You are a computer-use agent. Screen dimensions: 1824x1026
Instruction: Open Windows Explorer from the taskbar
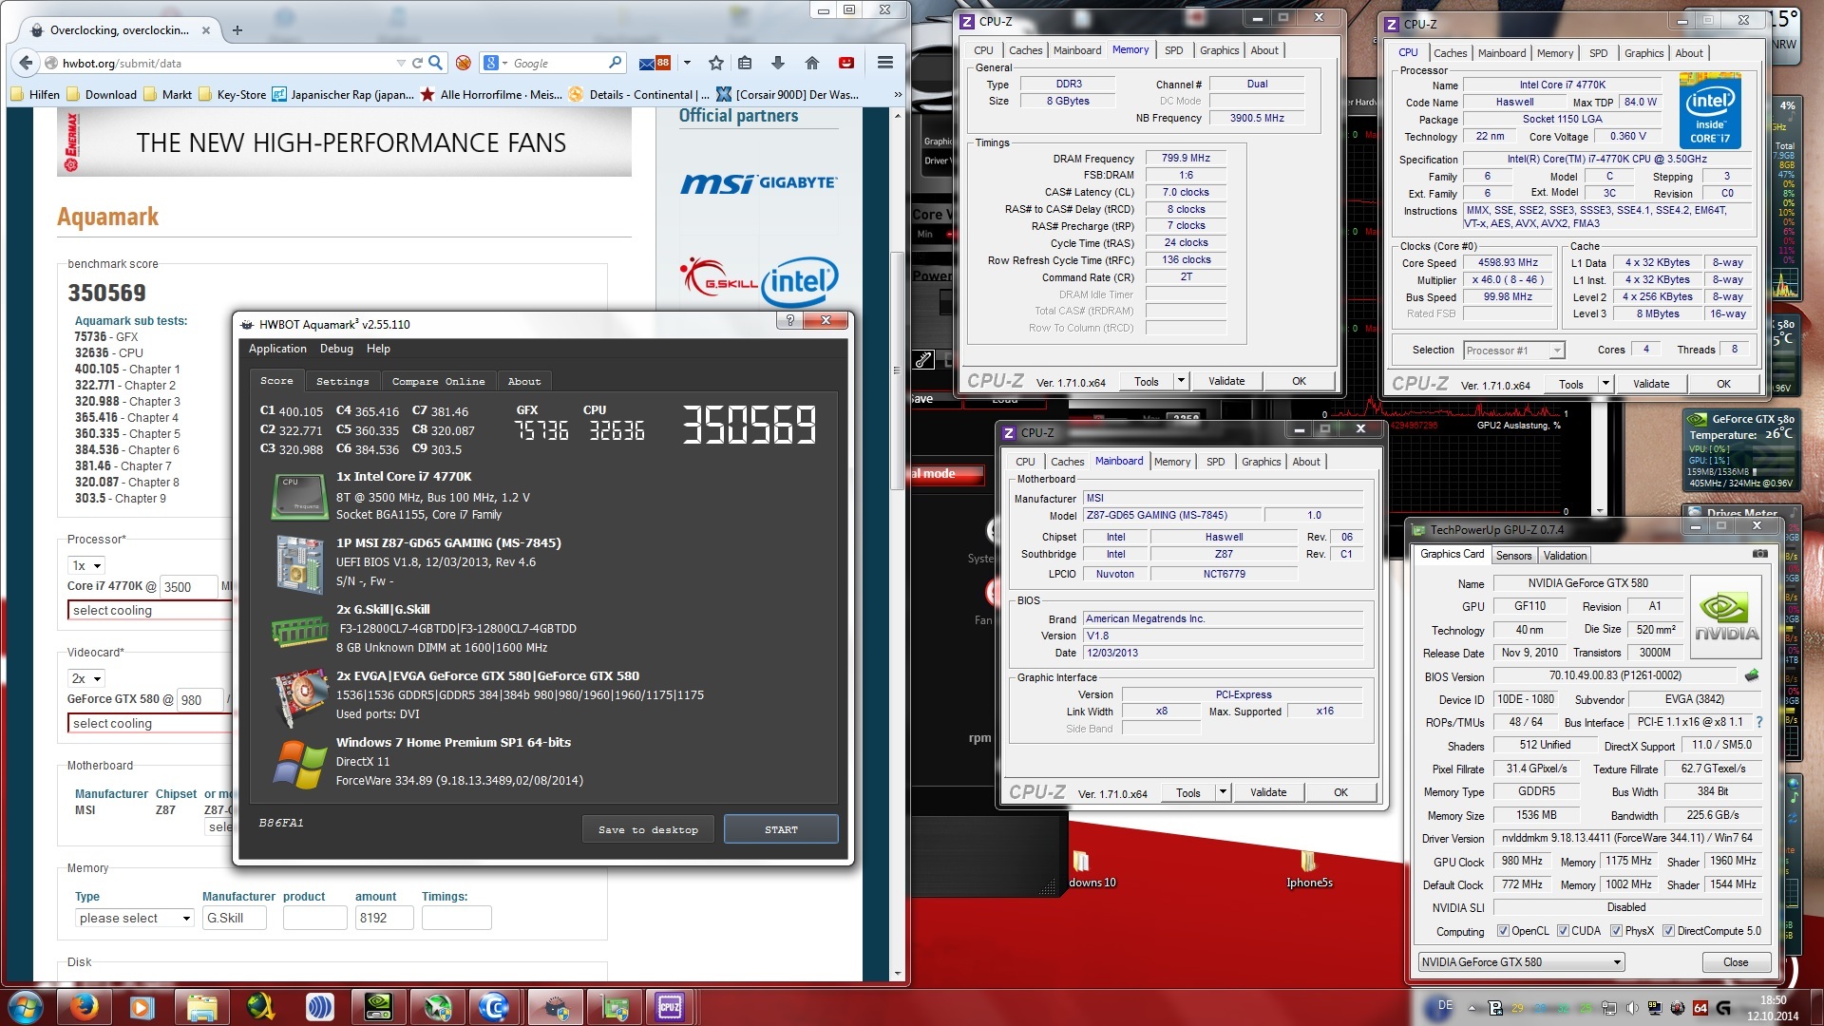201,1006
